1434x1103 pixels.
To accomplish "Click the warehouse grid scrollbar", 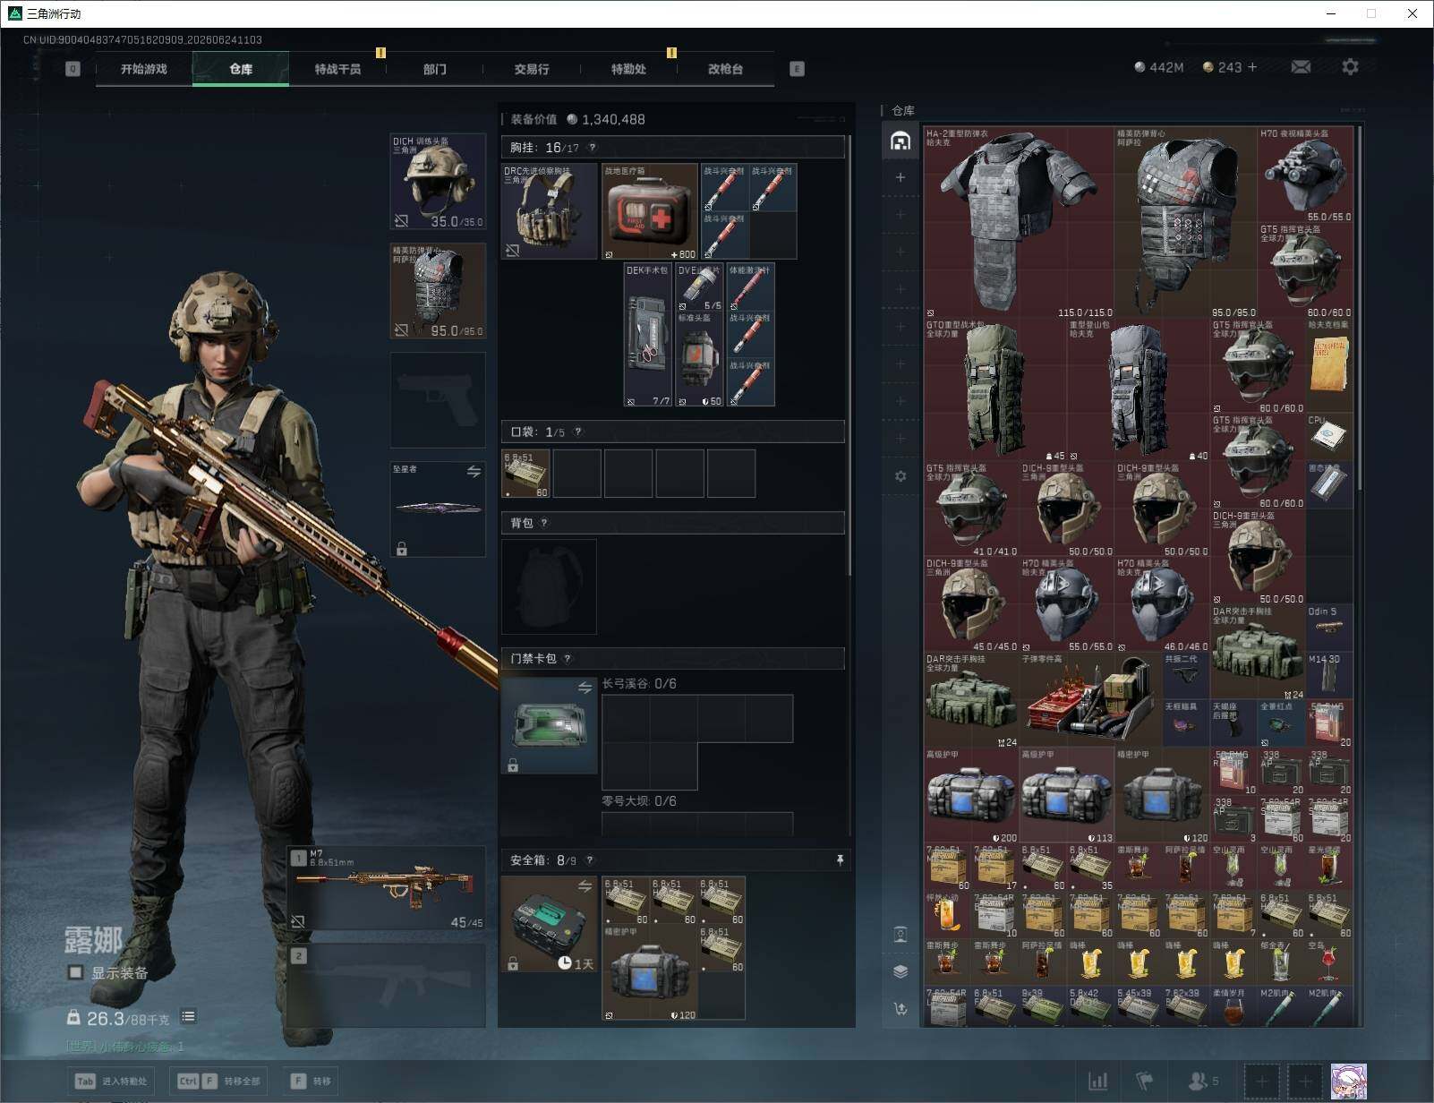I will (1360, 307).
